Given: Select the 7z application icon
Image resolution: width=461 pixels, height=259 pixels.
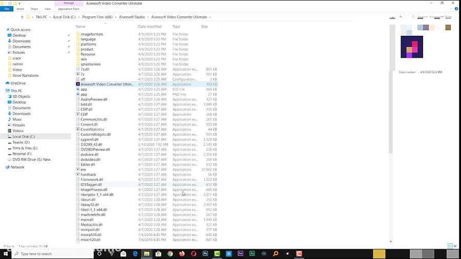Looking at the screenshot, I should pos(78,74).
